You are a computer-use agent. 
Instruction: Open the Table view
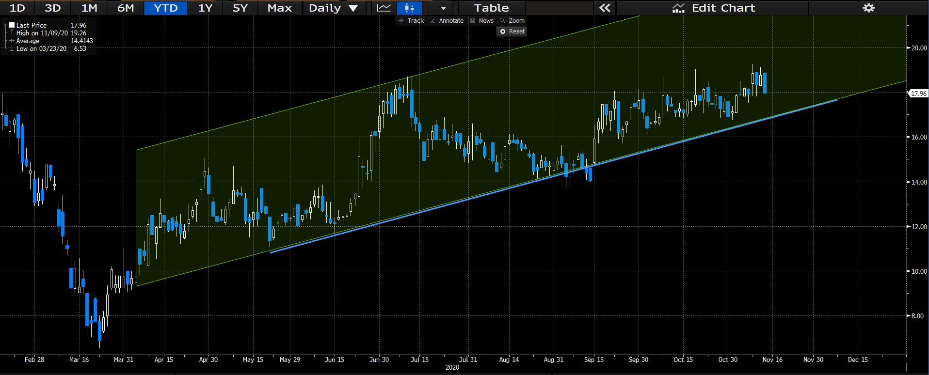pos(491,8)
